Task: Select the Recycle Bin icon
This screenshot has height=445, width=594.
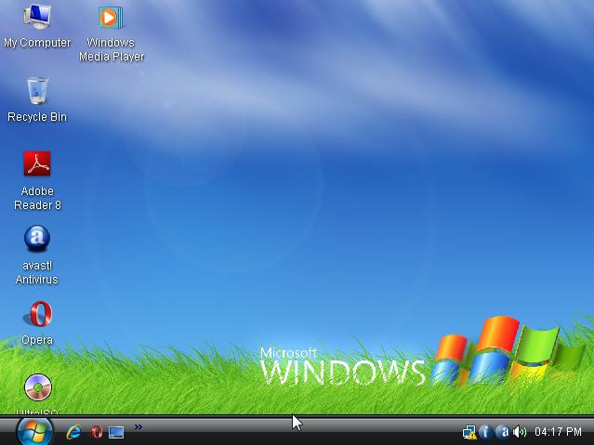Action: [37, 90]
